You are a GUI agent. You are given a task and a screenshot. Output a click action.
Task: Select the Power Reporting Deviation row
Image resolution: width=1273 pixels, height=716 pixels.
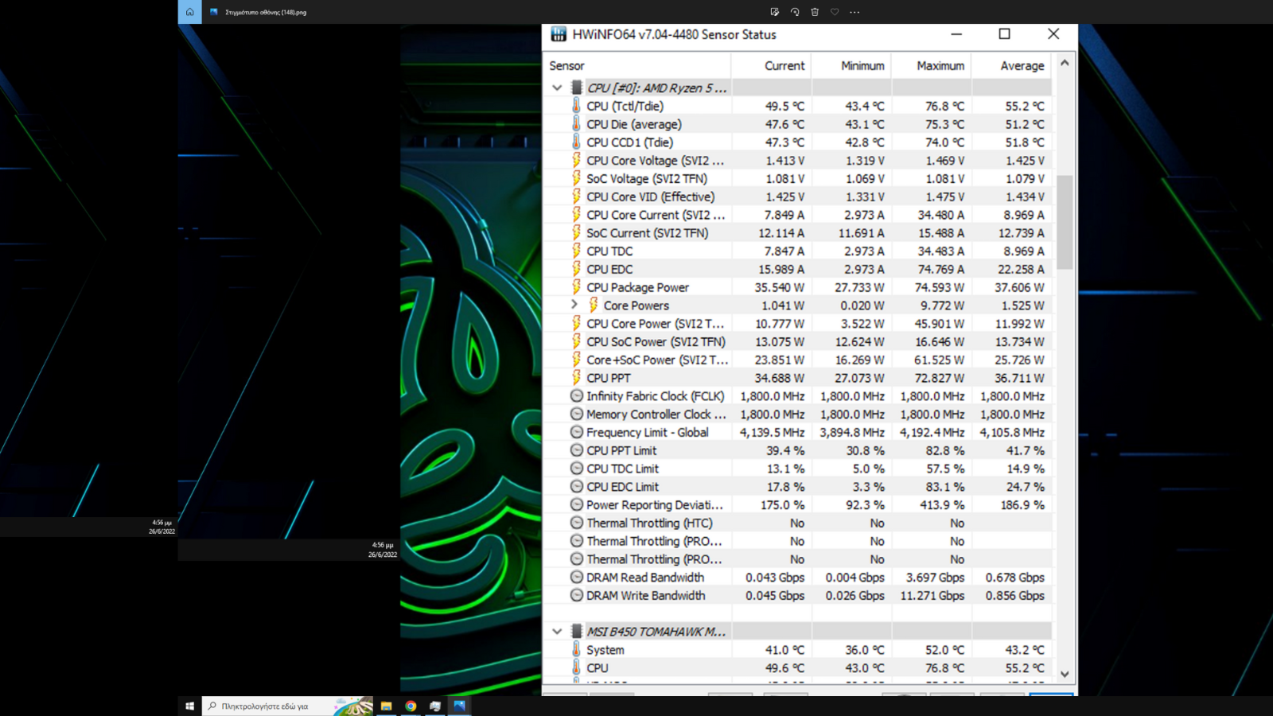point(797,504)
